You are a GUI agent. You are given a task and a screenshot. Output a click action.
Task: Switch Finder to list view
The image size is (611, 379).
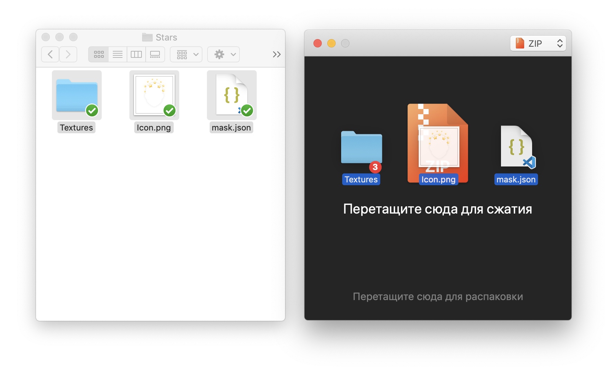[x=117, y=54]
